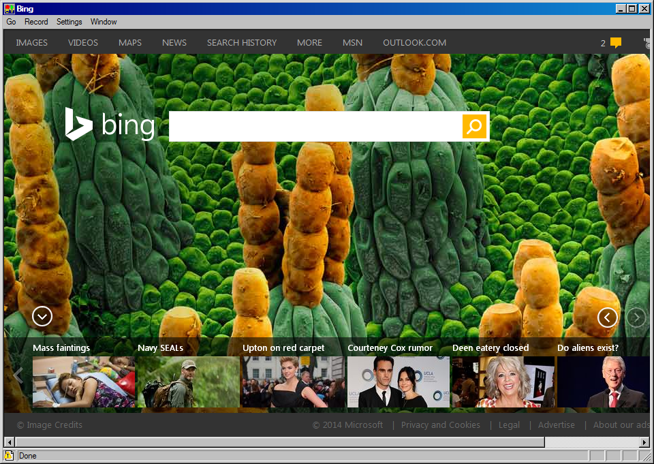Open the notifications speech bubble icon
This screenshot has height=464, width=654.
point(616,43)
